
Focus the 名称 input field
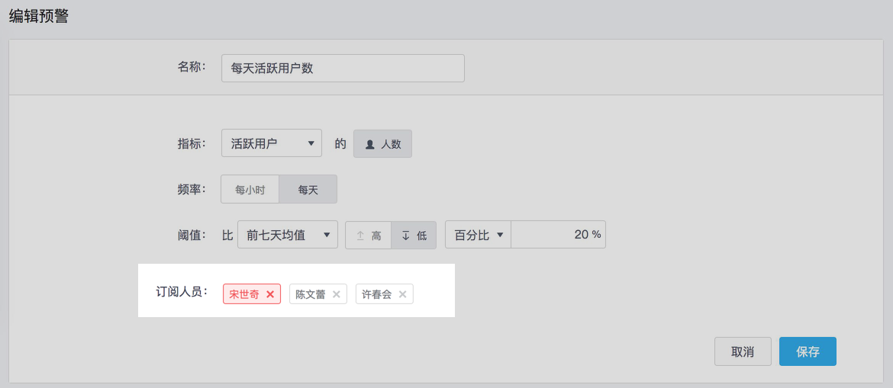point(343,68)
